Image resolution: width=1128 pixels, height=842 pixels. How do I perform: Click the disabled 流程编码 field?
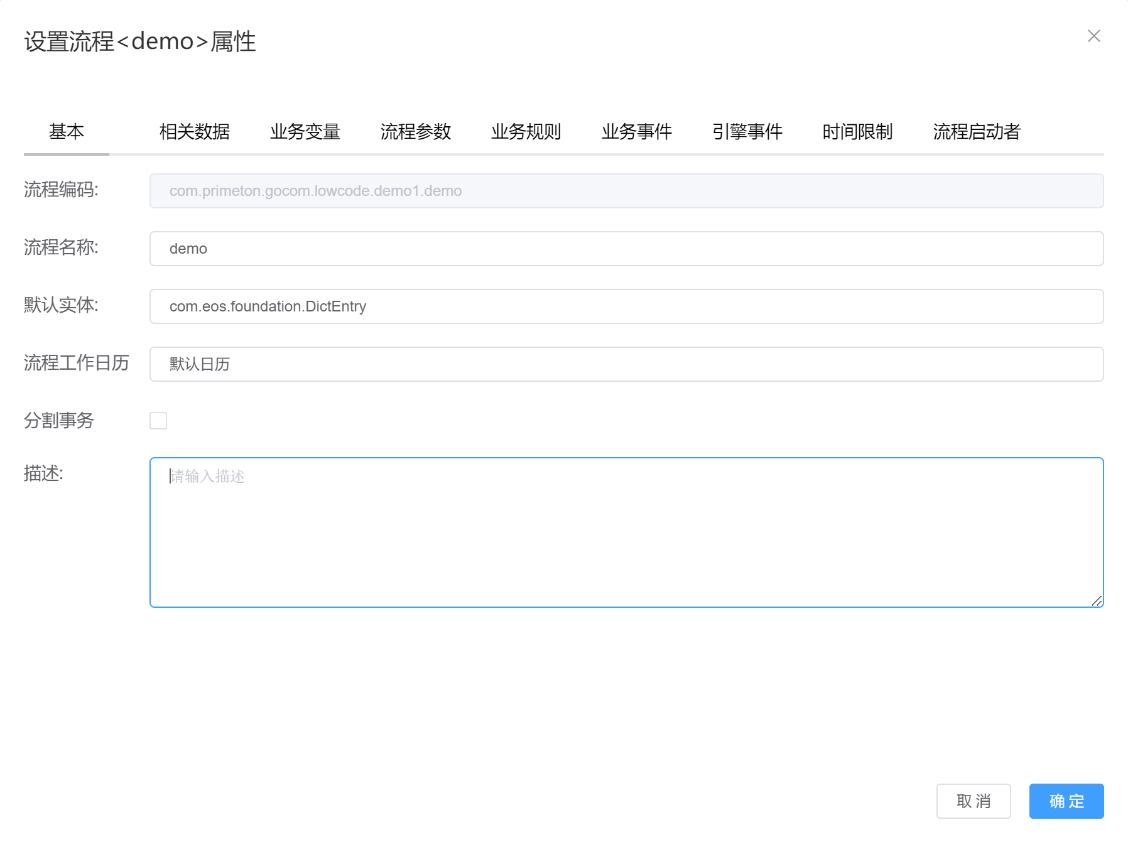(x=626, y=191)
